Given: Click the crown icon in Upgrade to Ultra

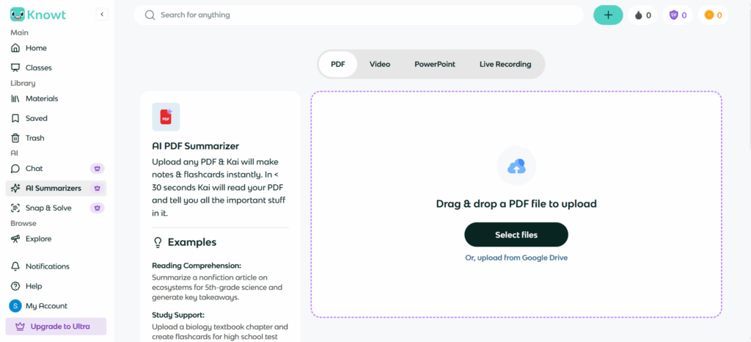Looking at the screenshot, I should pos(20,327).
